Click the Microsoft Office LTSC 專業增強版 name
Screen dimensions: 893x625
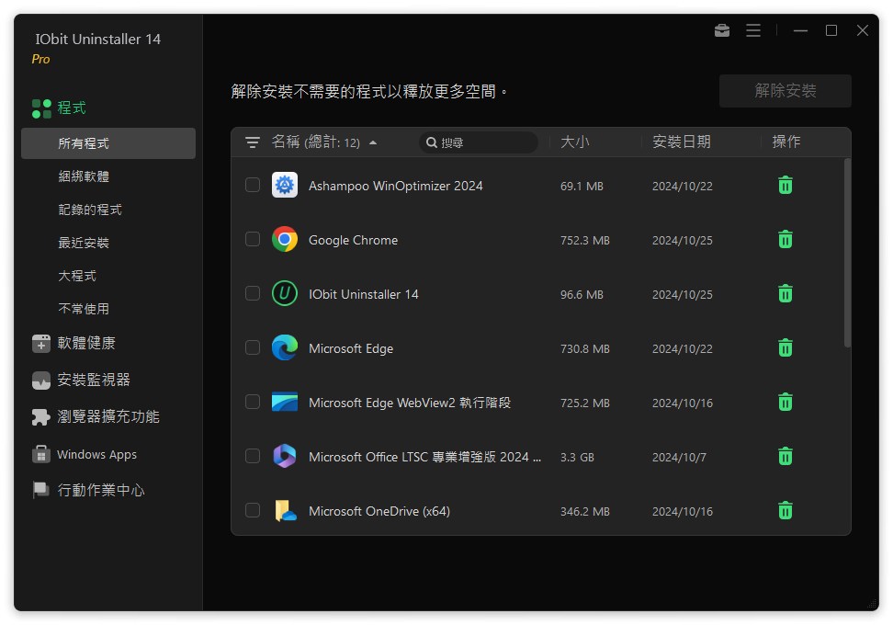[x=424, y=457]
